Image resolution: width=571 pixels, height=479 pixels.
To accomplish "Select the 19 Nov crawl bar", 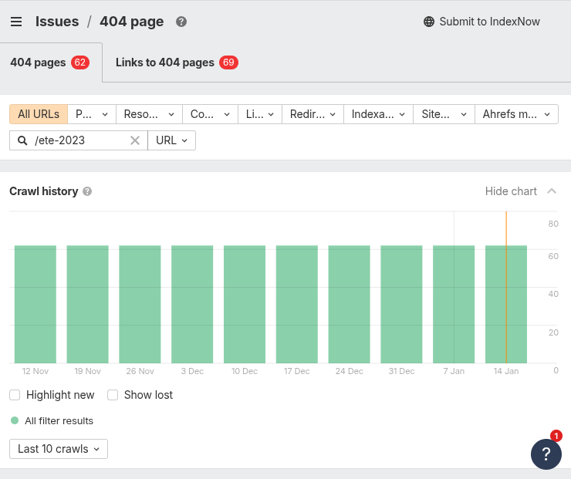I will (88, 304).
